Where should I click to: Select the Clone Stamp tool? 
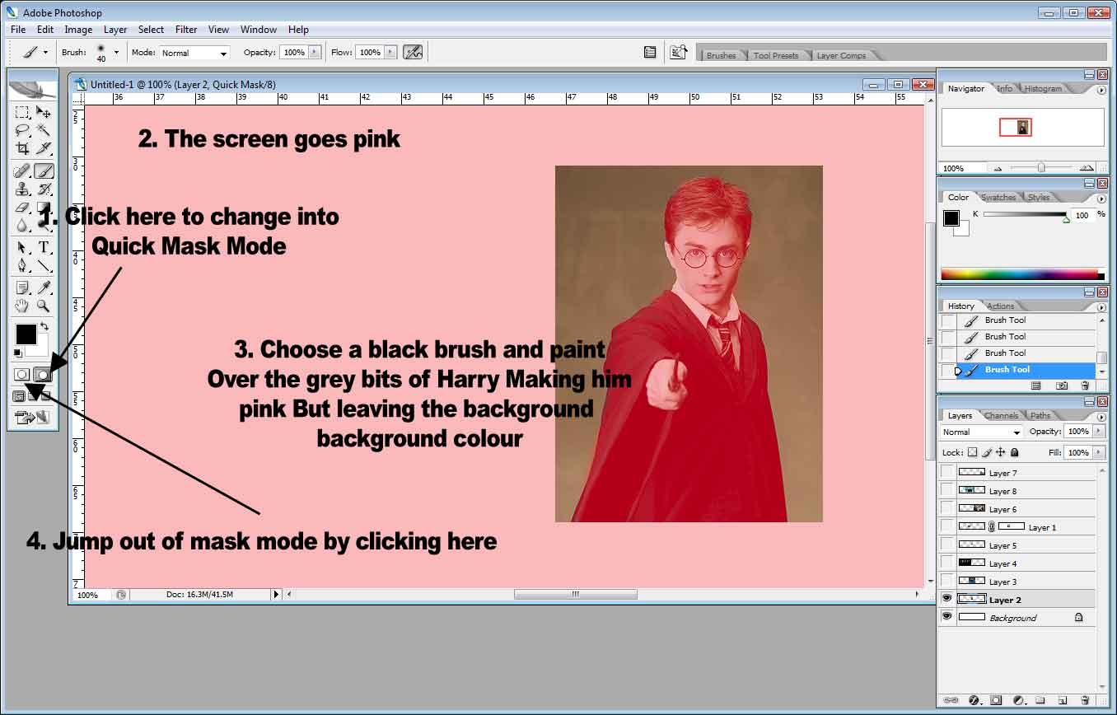click(22, 189)
